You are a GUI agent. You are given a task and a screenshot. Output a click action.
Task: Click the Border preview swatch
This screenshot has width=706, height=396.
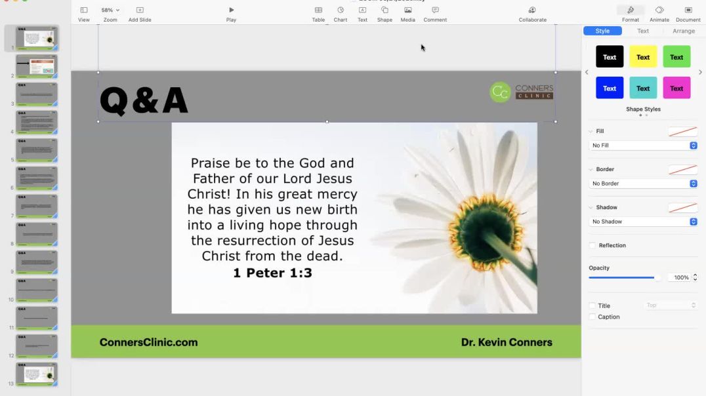click(x=682, y=170)
